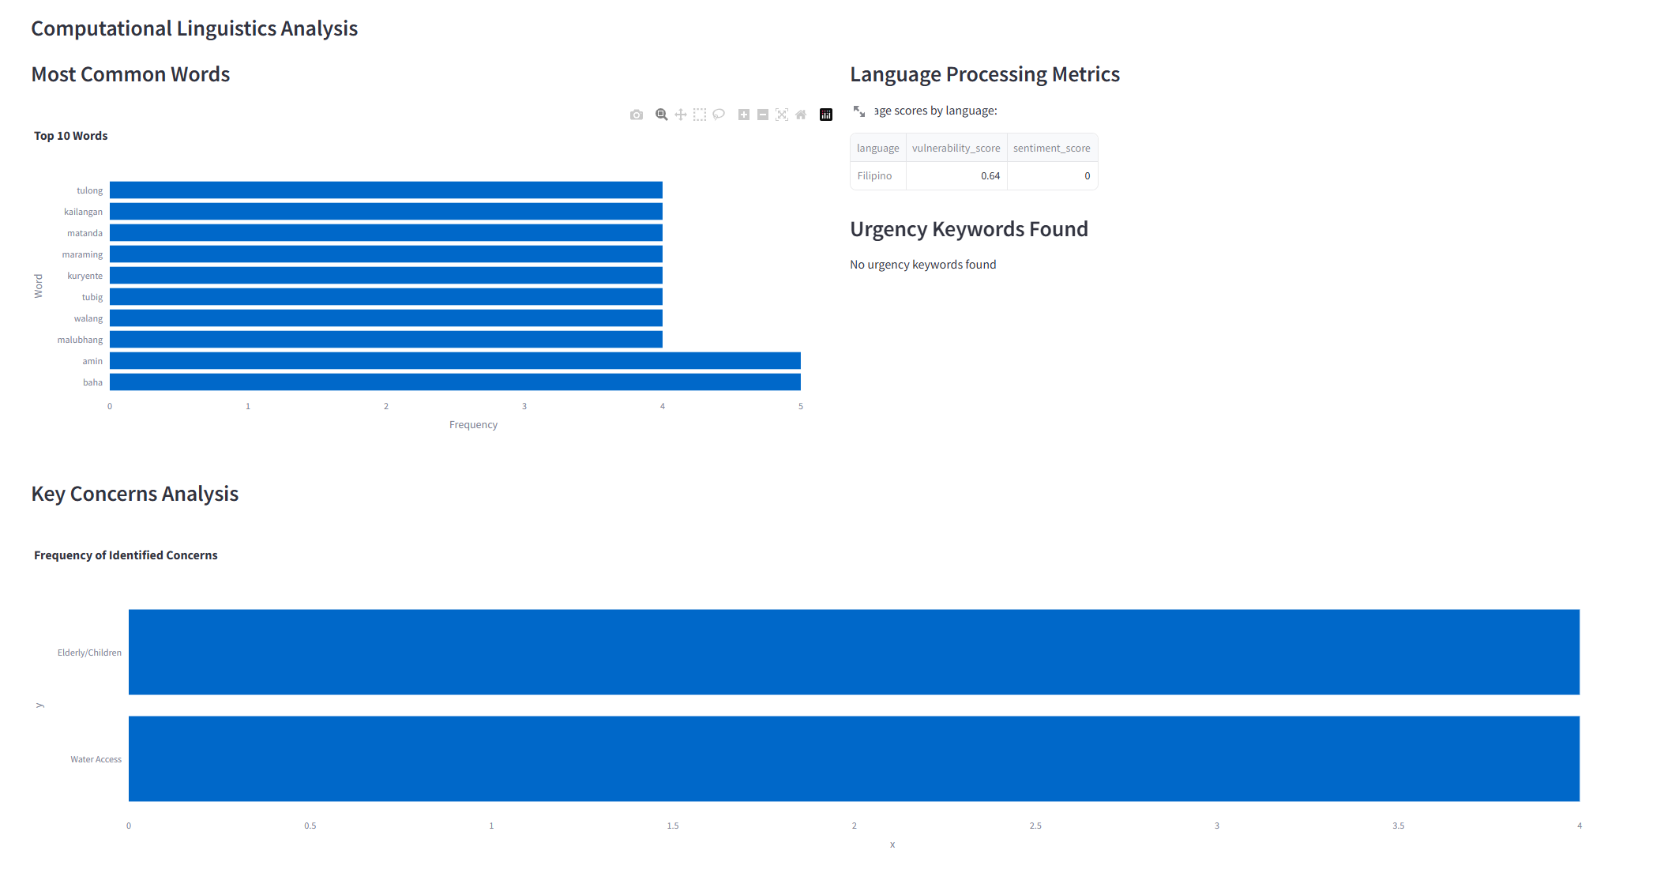Sort by vulnerability_score column header
This screenshot has height=869, width=1668.
[x=956, y=148]
